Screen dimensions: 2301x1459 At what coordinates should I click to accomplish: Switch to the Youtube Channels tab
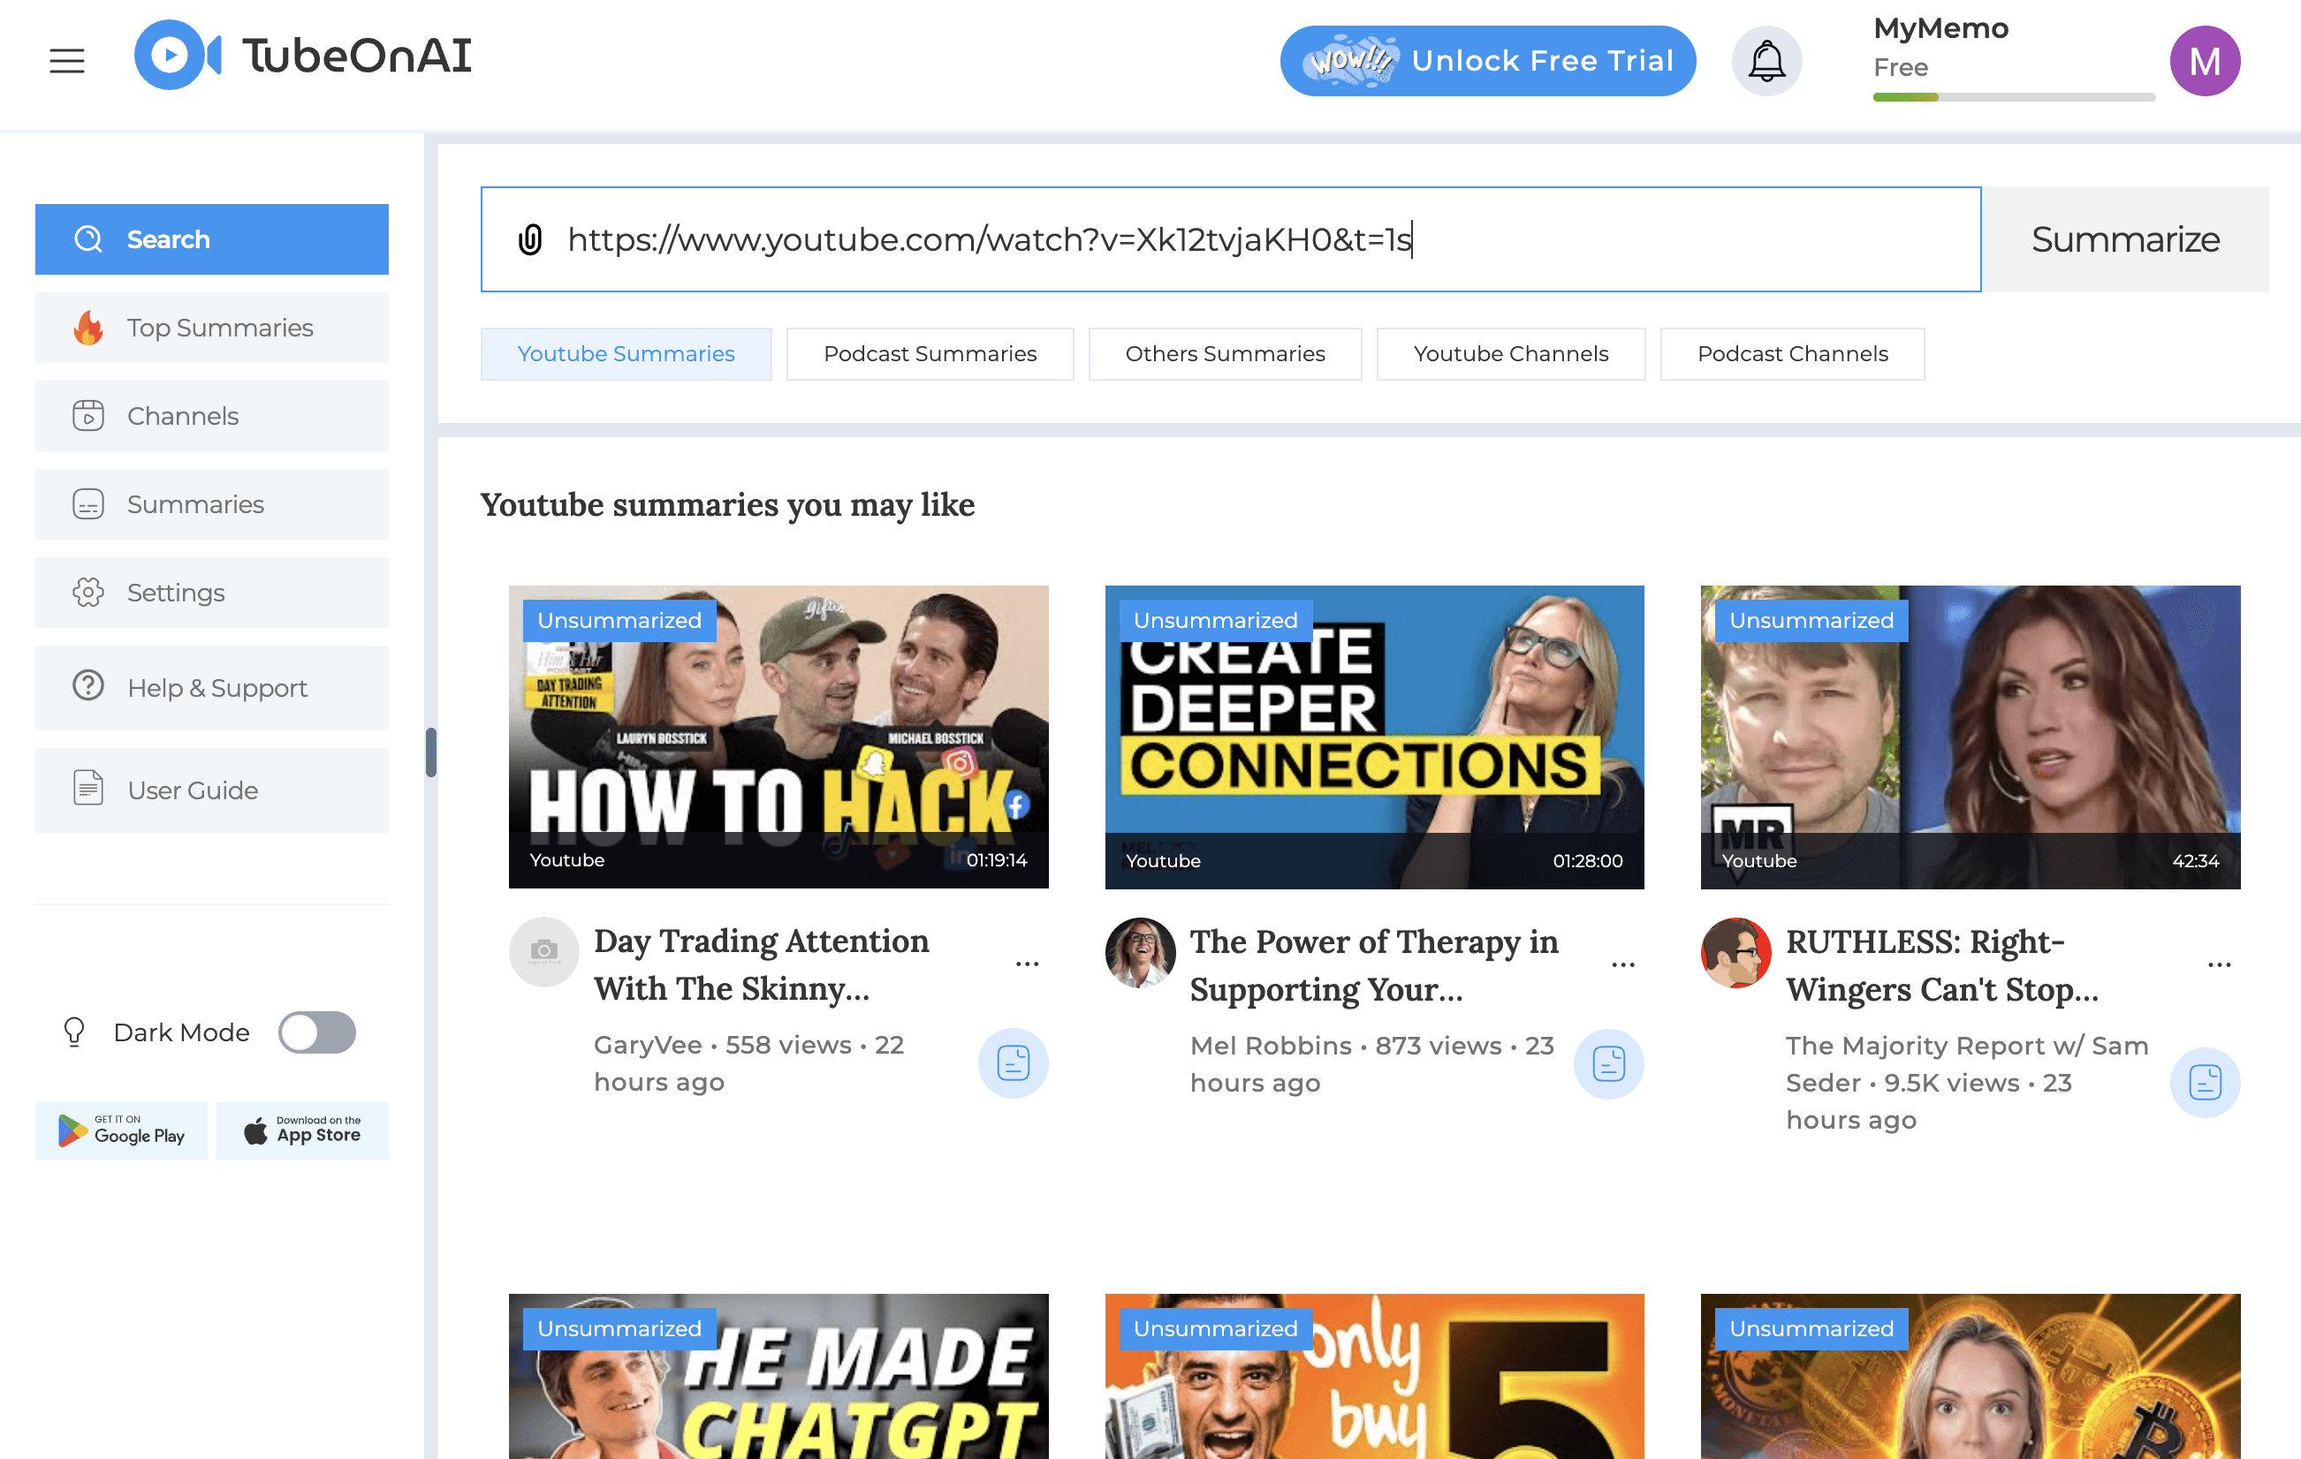coord(1511,353)
